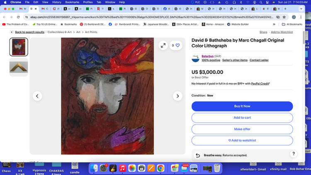Show hidden bookmarks with the double chevron
The height and width of the screenshot is (175, 311).
tap(274, 24)
